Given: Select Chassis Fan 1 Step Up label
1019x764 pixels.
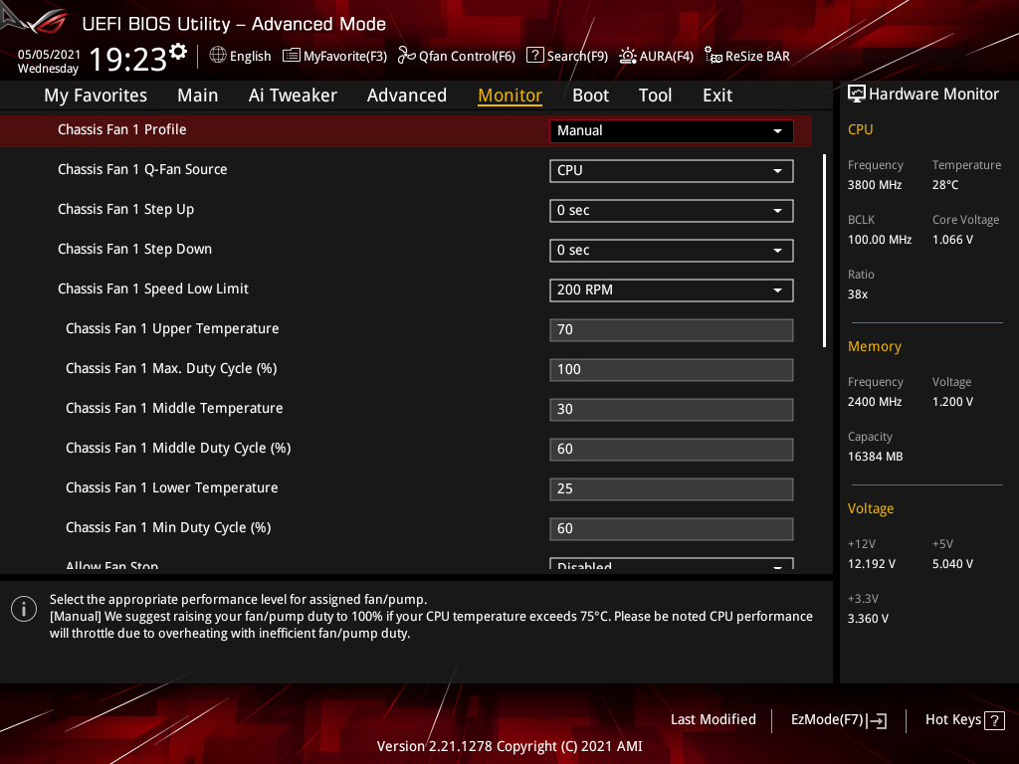Looking at the screenshot, I should point(125,209).
